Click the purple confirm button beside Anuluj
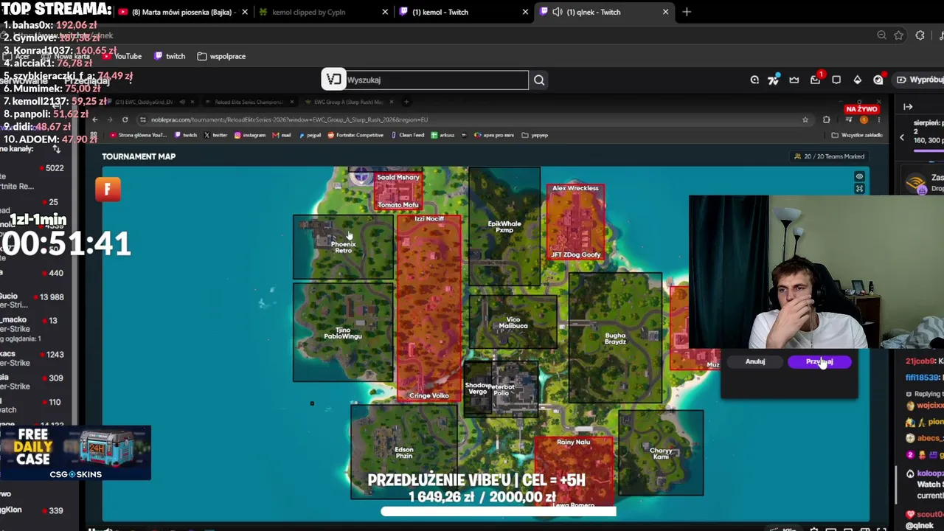Viewport: 944px width, 531px height. pos(819,361)
